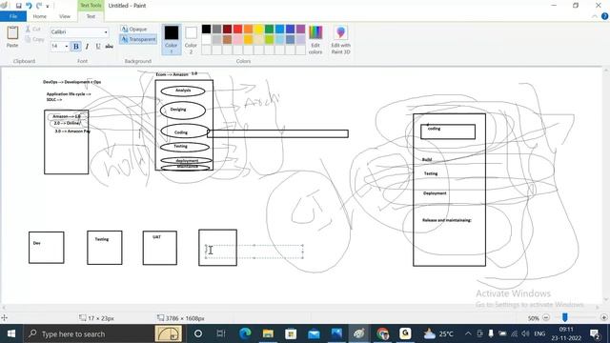Screen dimensions: 610x343
Task: Pick the black color swatch
Action: coord(206,29)
